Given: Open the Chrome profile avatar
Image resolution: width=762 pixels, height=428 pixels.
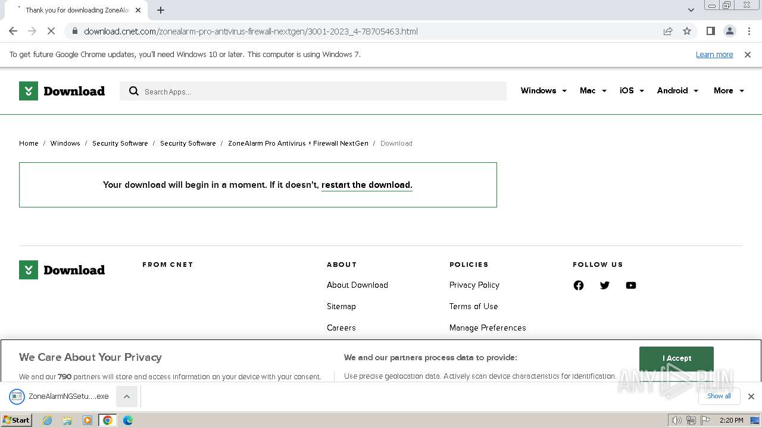Looking at the screenshot, I should tap(729, 31).
